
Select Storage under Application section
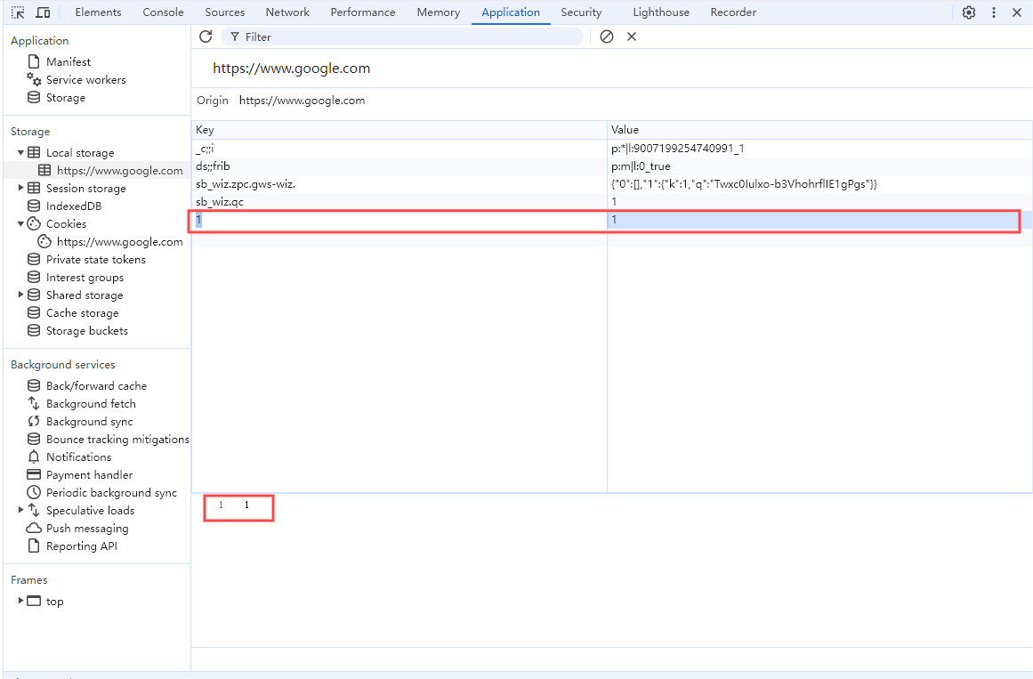tap(65, 98)
